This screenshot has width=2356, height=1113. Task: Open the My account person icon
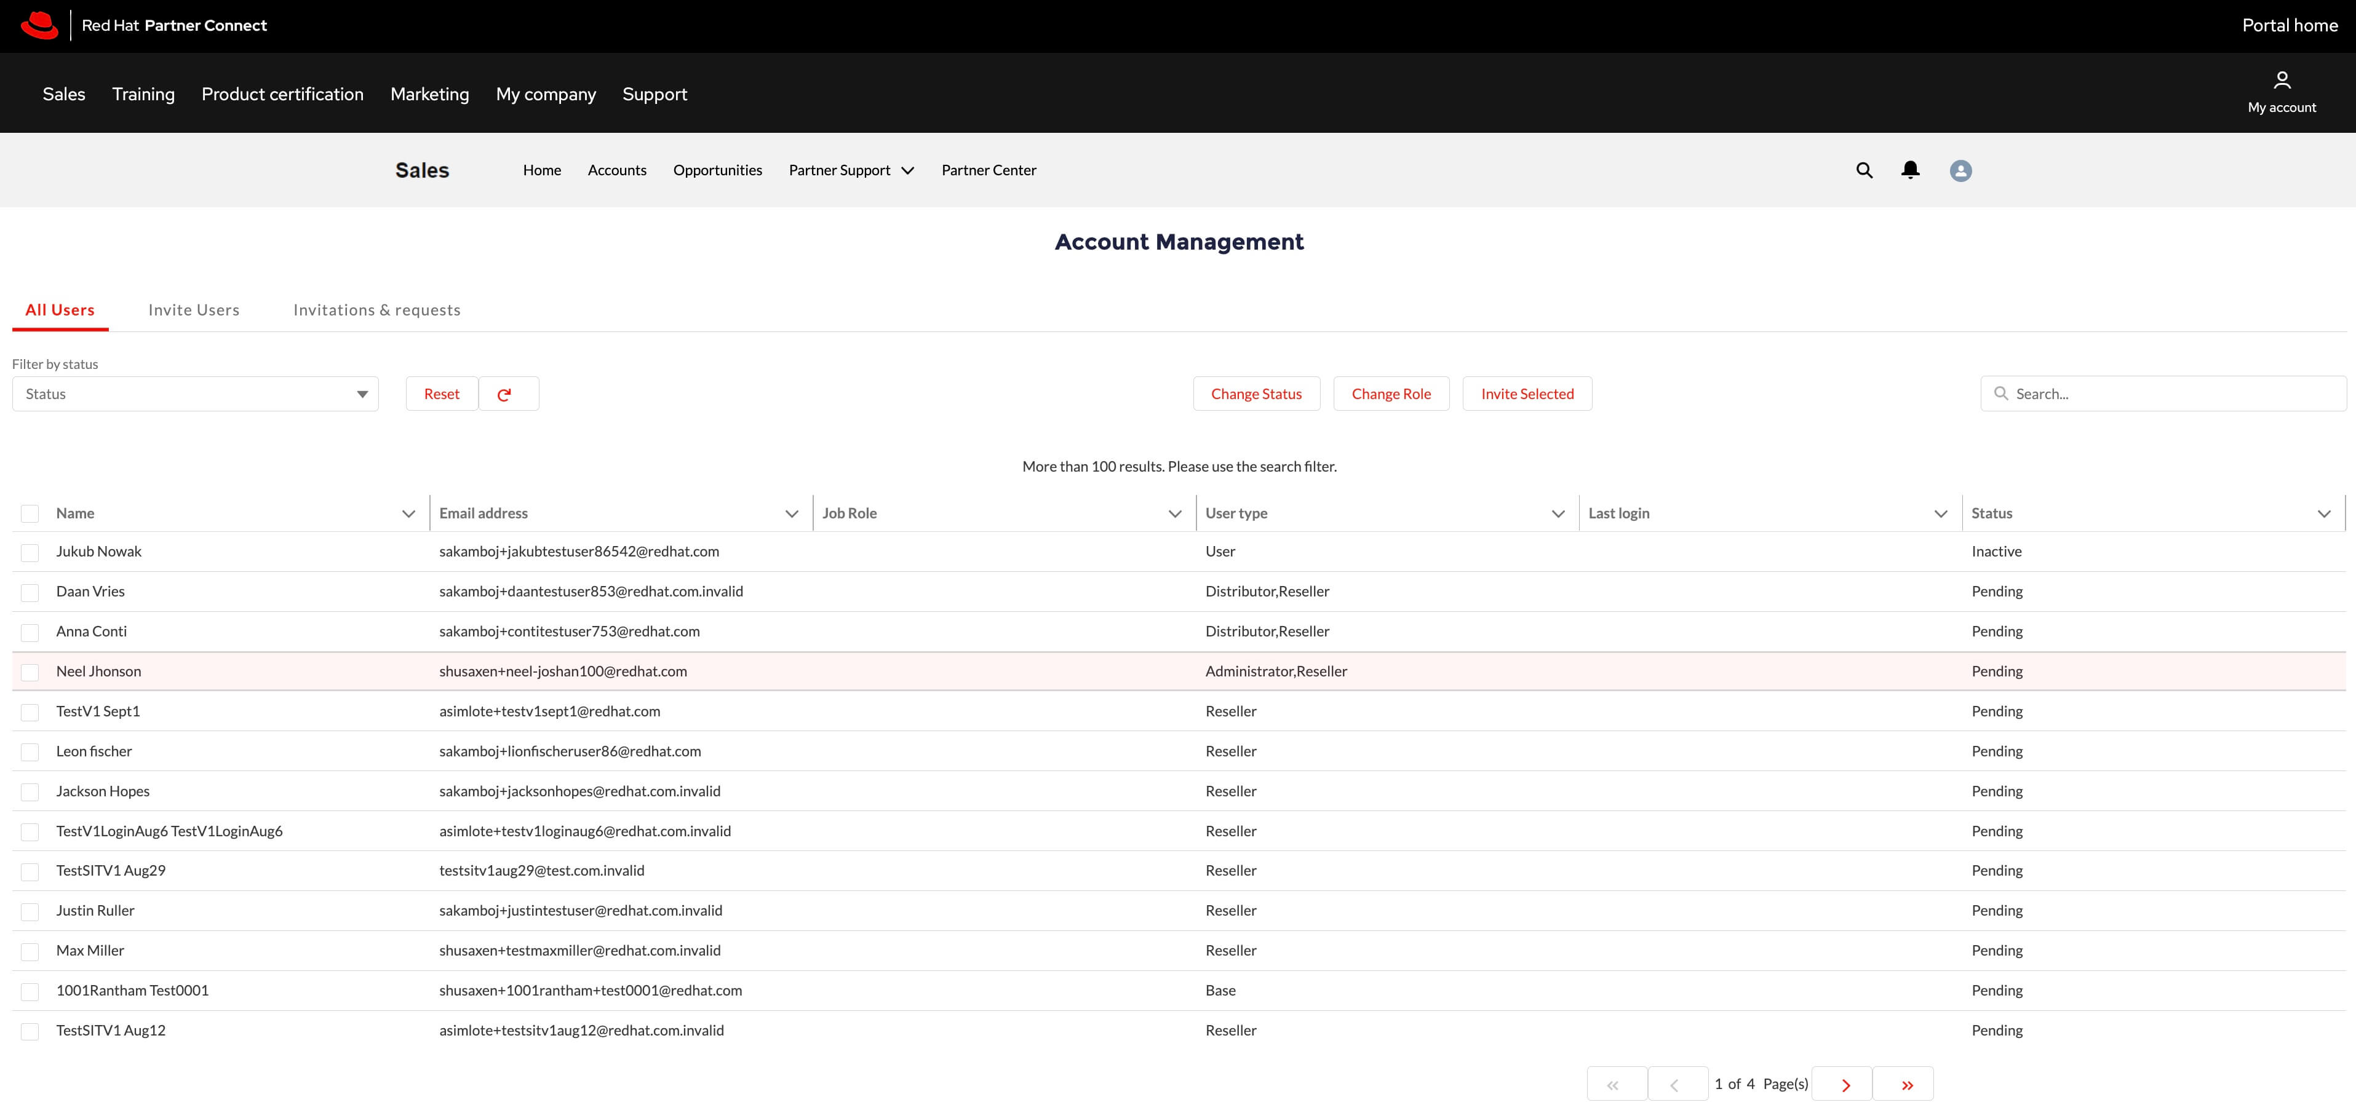pyautogui.click(x=2281, y=81)
